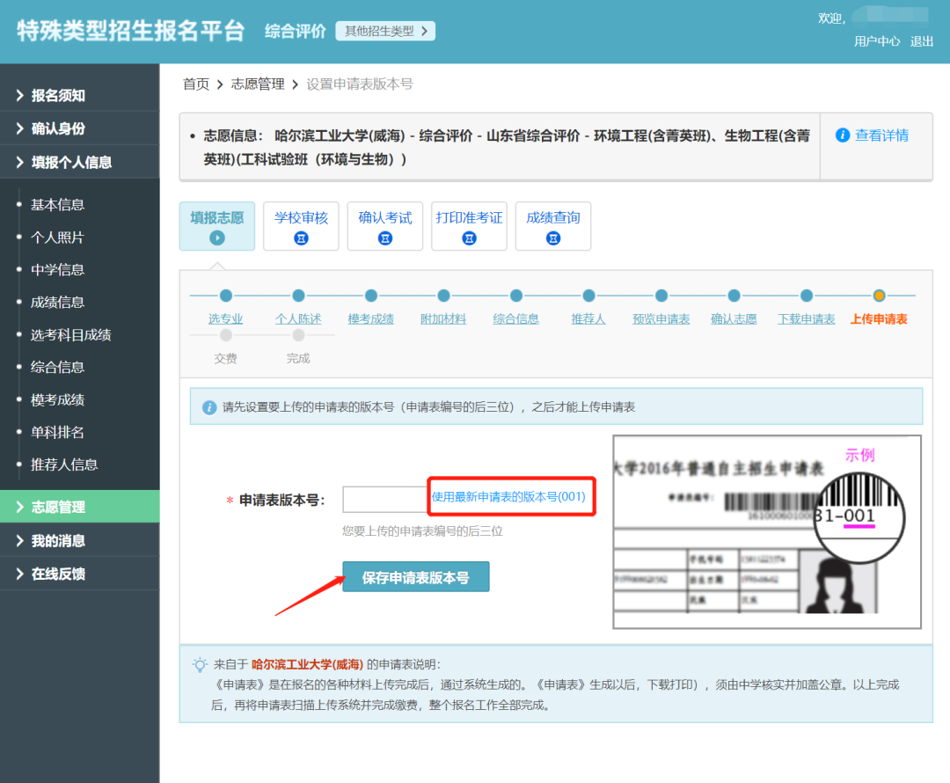Click the grey dot above 交费
Screen dimensions: 950x783
click(x=226, y=335)
